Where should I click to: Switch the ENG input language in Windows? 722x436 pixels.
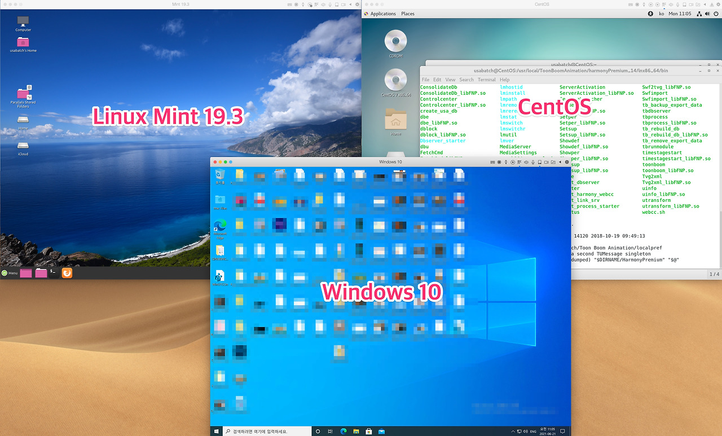click(x=534, y=431)
